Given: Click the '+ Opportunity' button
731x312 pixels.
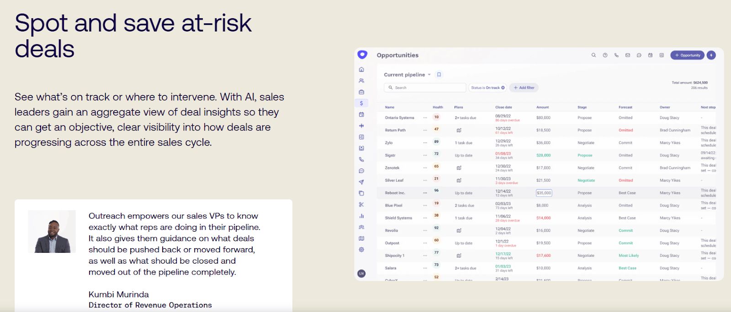Looking at the screenshot, I should click(687, 55).
